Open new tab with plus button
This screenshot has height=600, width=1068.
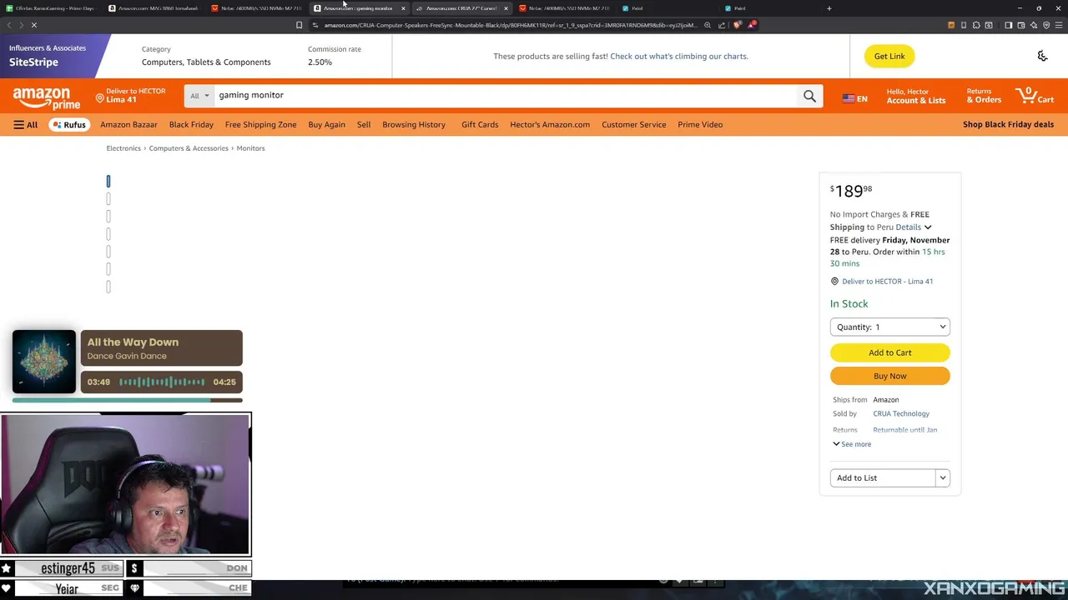click(829, 8)
